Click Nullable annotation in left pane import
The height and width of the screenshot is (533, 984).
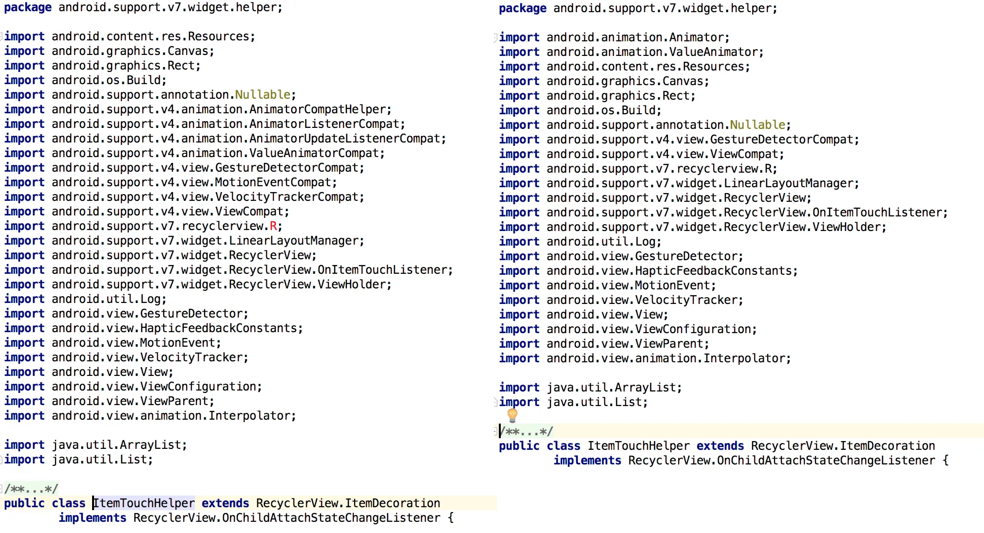tap(263, 94)
